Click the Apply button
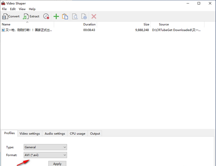The width and height of the screenshot is (216, 166). [57, 164]
